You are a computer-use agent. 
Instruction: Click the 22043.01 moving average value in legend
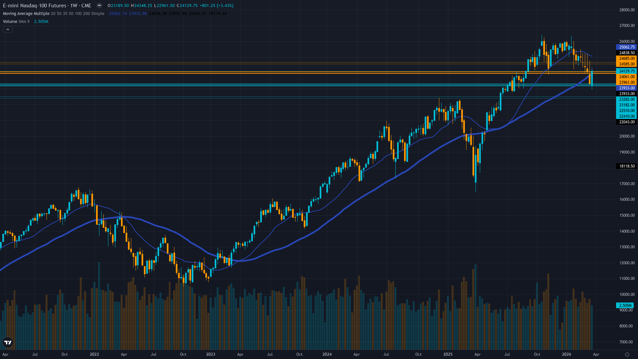(198, 14)
